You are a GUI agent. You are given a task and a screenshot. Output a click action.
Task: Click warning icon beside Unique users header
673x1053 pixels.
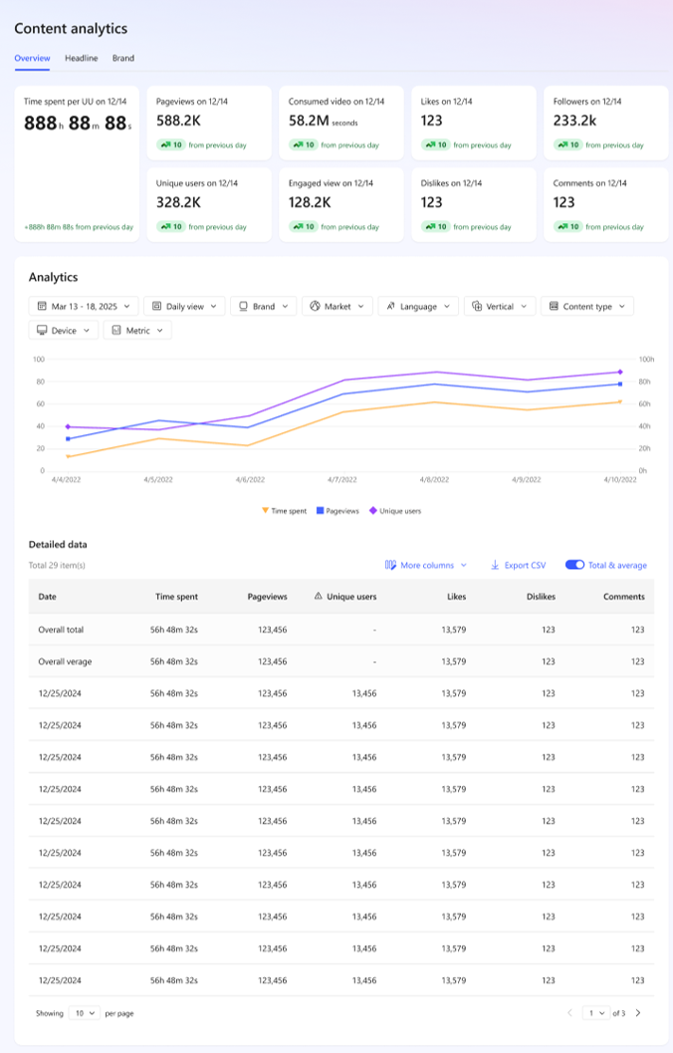tap(318, 597)
